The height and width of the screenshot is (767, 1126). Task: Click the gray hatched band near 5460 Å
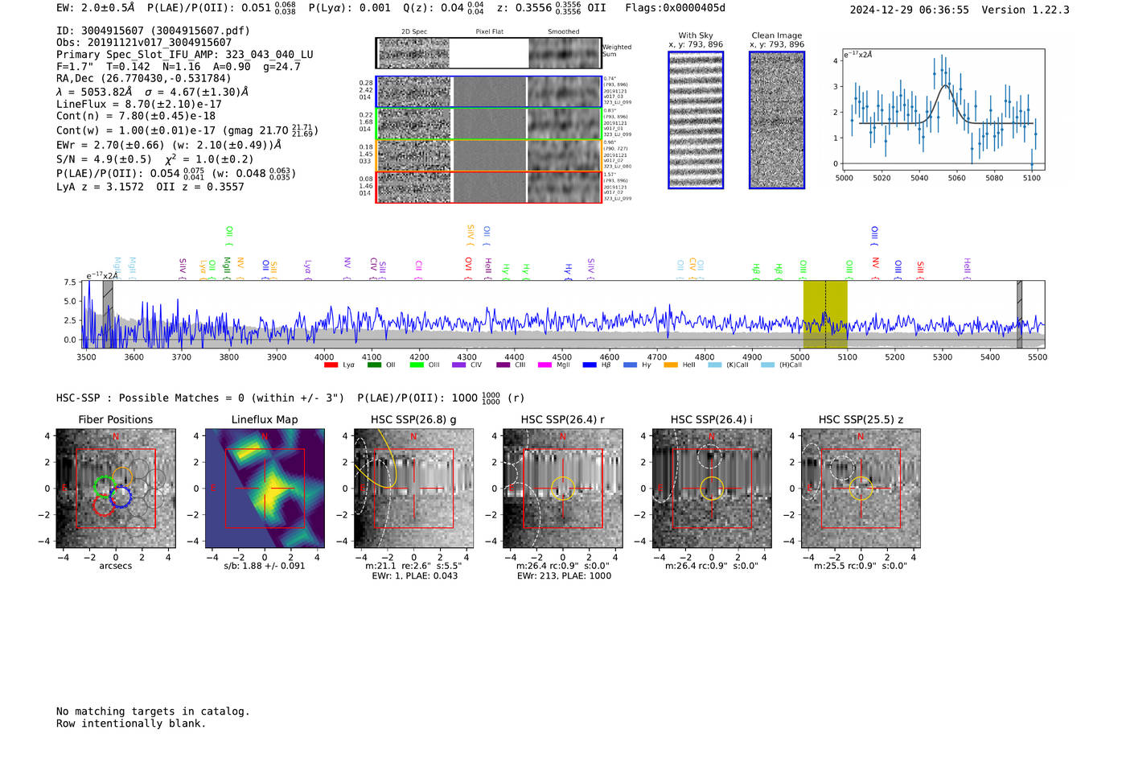[x=1019, y=315]
